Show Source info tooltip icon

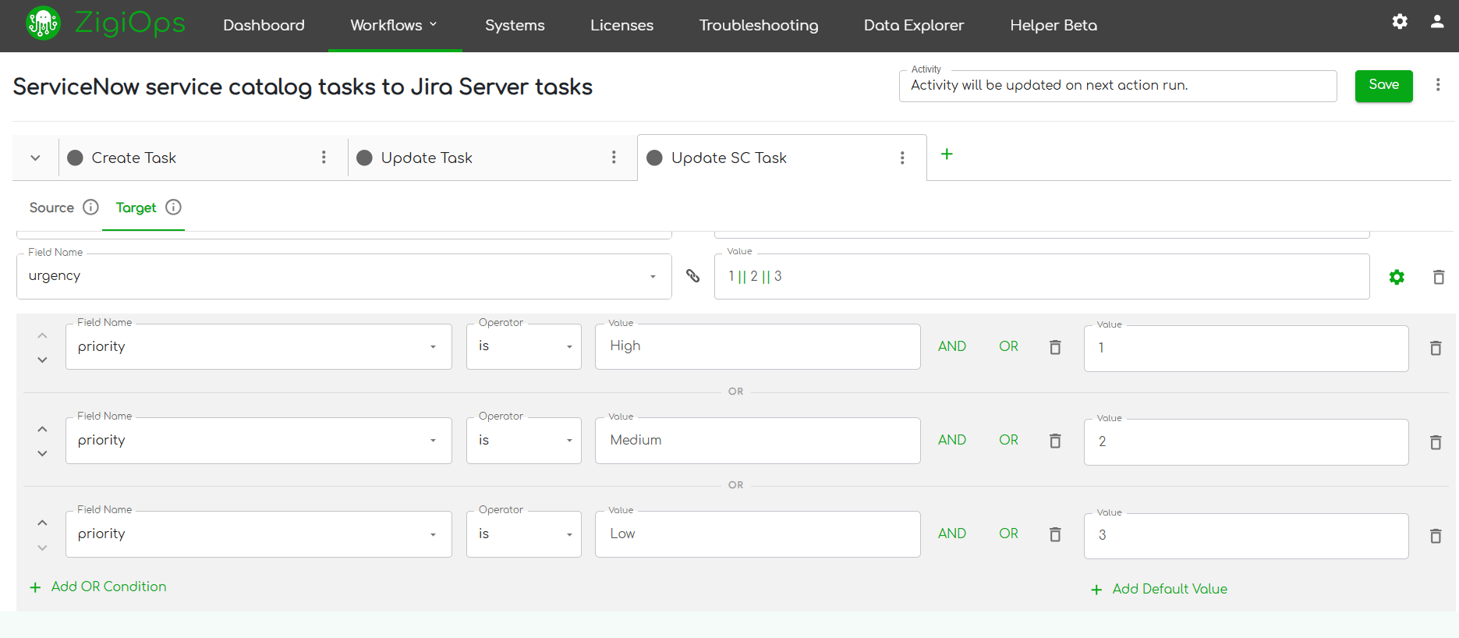click(x=91, y=207)
